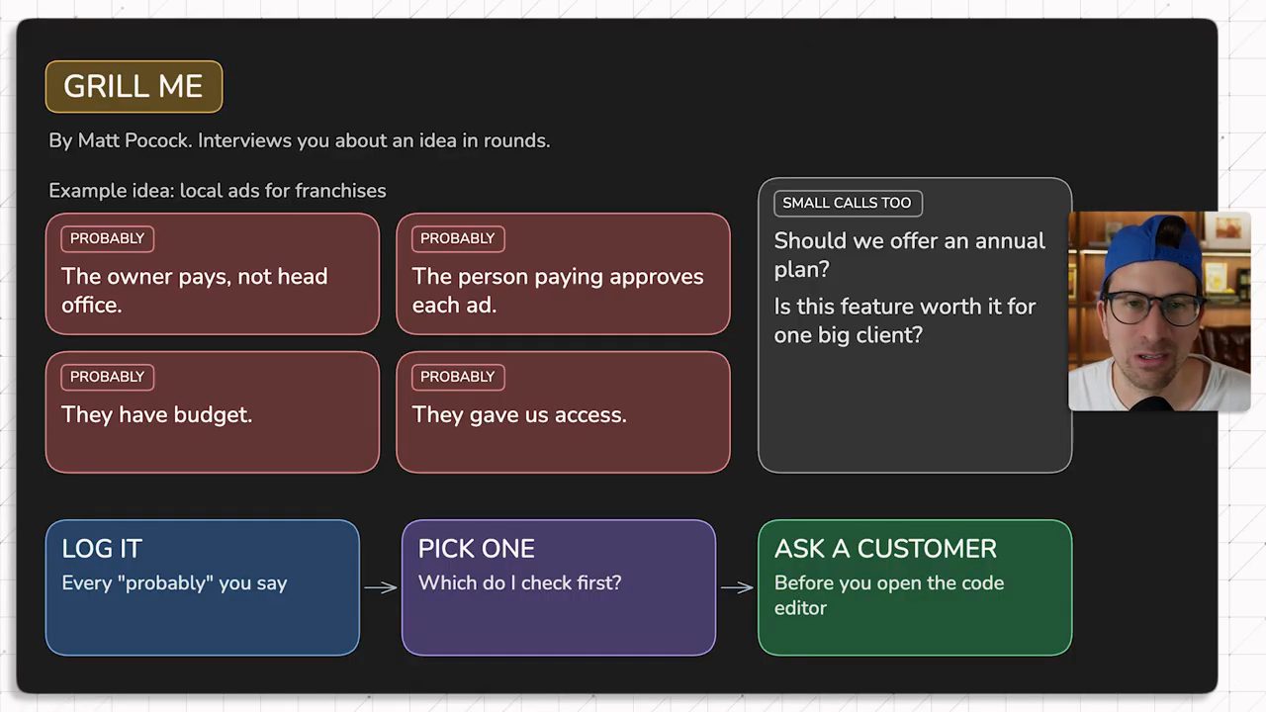This screenshot has width=1266, height=712.
Task: Click the GRILL ME title badge
Action: coord(134,86)
